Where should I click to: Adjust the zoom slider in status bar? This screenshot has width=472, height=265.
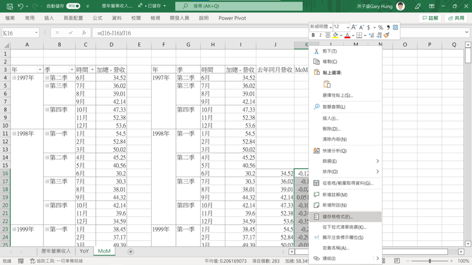(x=430, y=261)
